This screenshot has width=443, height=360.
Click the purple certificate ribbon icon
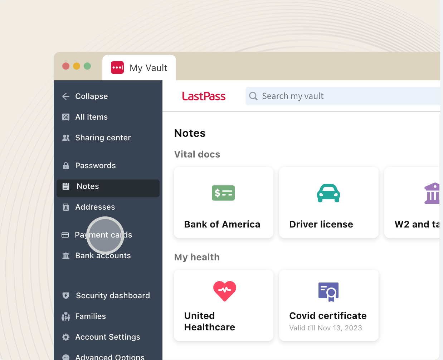(x=328, y=292)
